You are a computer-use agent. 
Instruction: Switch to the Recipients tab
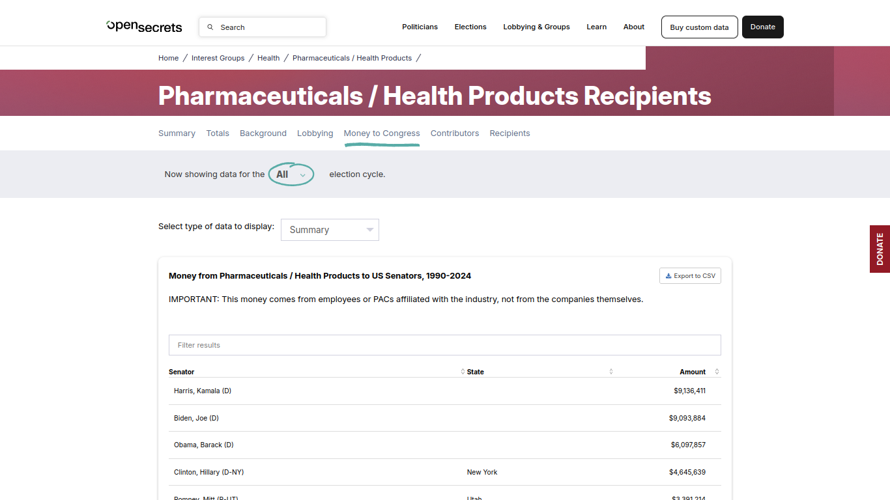click(510, 133)
